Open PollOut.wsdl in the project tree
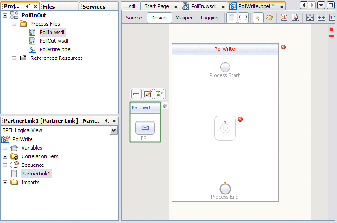 pyautogui.click(x=54, y=41)
